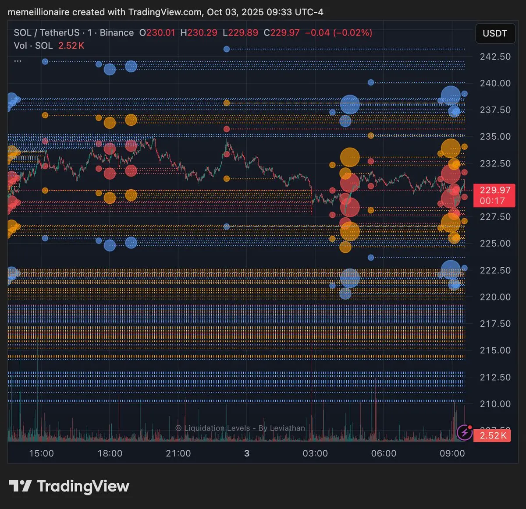Image resolution: width=526 pixels, height=509 pixels.
Task: Click the bold day marker 3 on time axis
Action: [x=247, y=454]
